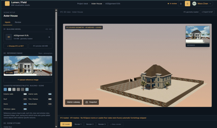This screenshot has height=128, width=217.
Task: Open the Render 1 tab
Action: (78, 124)
